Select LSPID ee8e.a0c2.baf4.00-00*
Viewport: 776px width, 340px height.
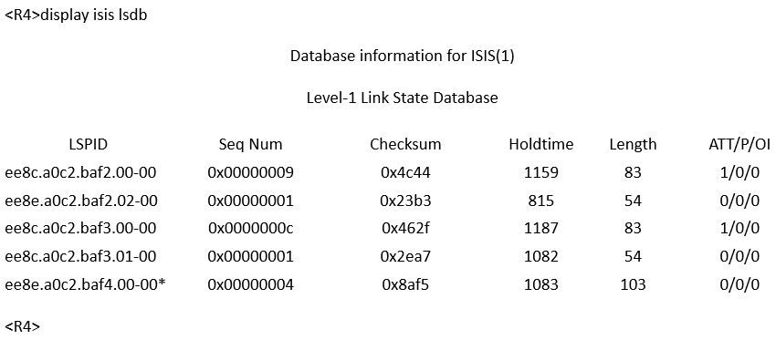pos(85,284)
